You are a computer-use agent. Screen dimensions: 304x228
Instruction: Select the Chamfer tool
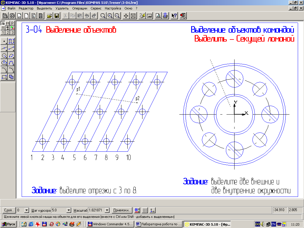point(4,70)
